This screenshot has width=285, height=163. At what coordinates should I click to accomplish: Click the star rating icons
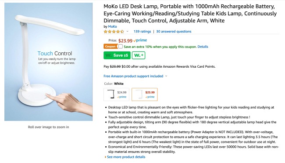pyautogui.click(x=114, y=32)
